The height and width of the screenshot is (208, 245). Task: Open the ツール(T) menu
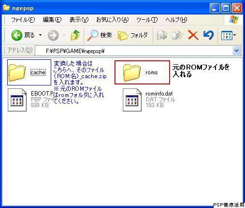tap(147, 20)
